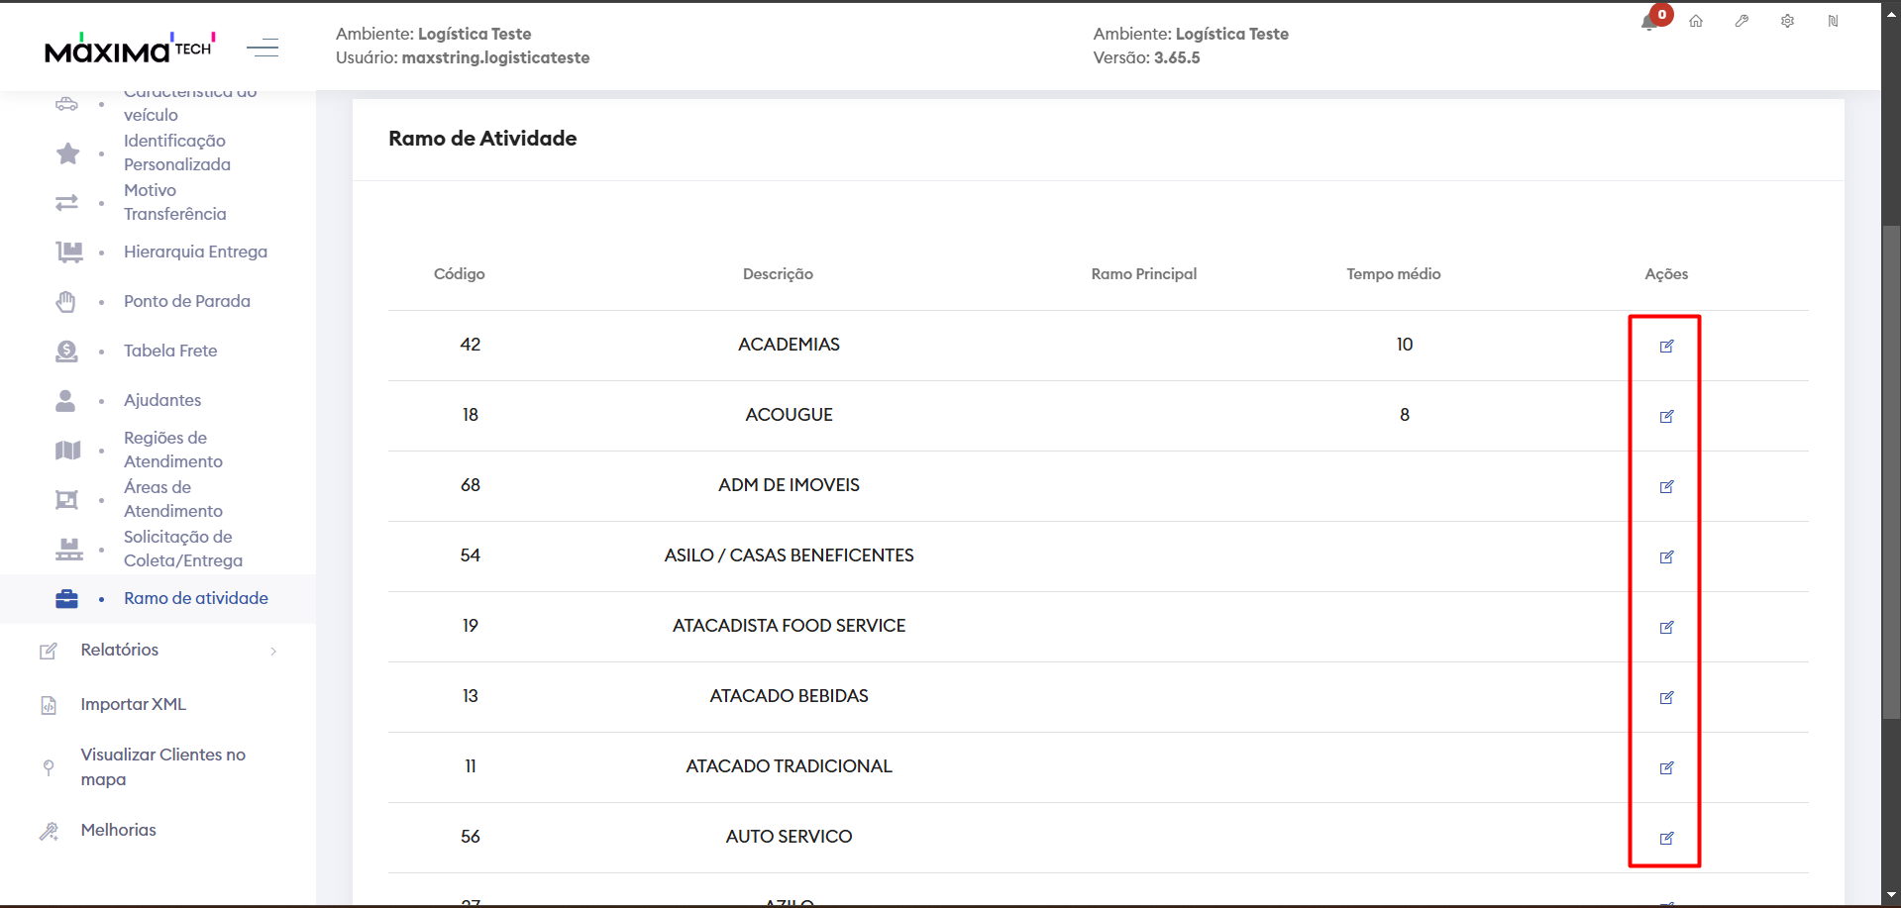Select the ACADEMIAS description cell
1901x908 pixels.
point(790,345)
